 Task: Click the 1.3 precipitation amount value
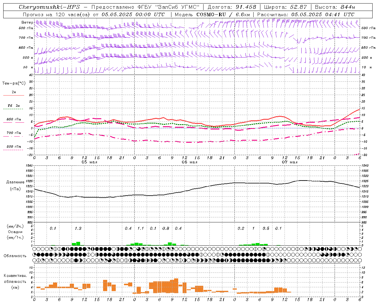point(78,229)
